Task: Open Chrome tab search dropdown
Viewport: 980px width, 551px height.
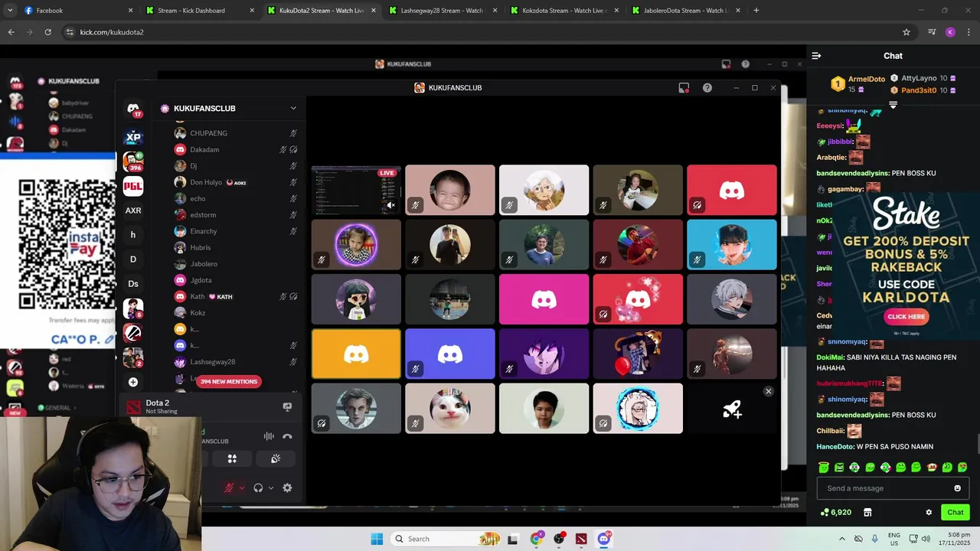Action: point(10,11)
